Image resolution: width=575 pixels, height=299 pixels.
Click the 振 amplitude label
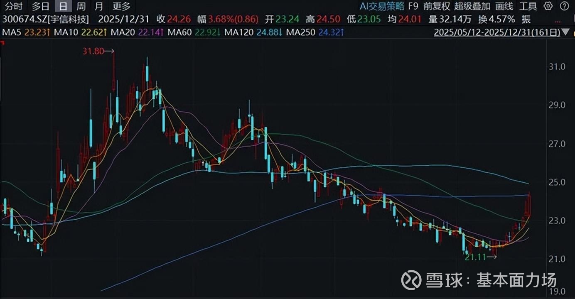pyautogui.click(x=526, y=19)
